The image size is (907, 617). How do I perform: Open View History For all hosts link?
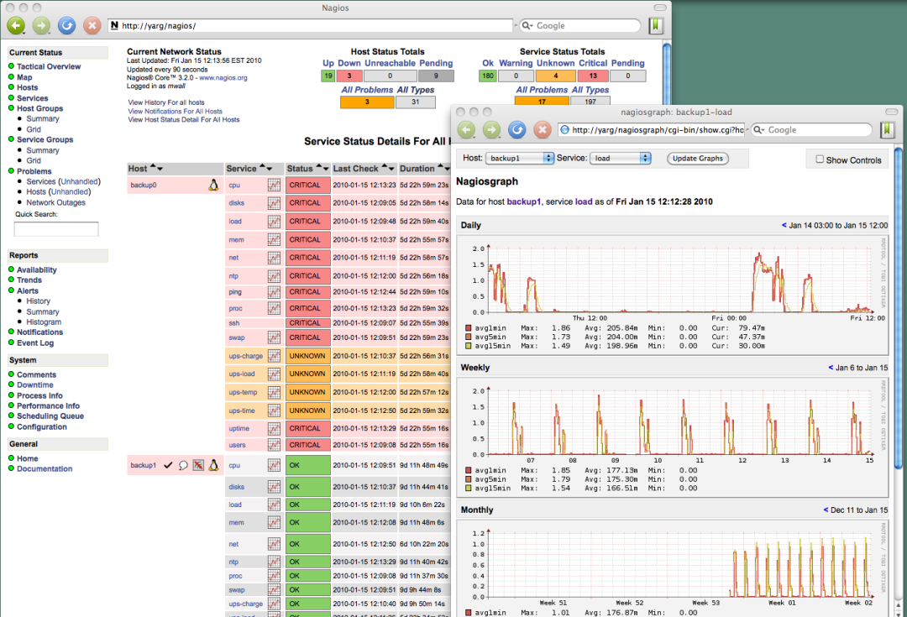point(166,102)
